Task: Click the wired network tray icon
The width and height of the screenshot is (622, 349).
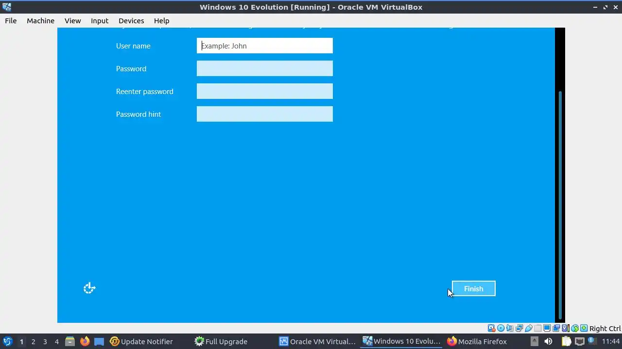Action: tap(579, 341)
